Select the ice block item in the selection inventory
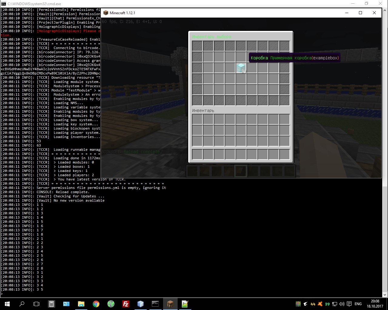The image size is (388, 310). pyautogui.click(x=240, y=68)
